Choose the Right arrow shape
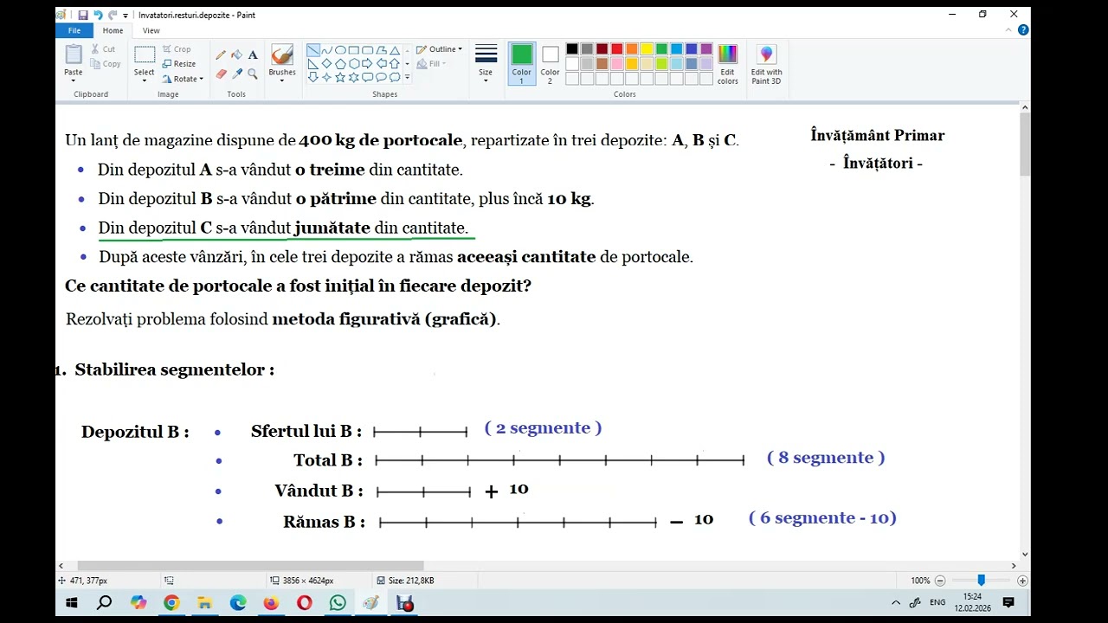The image size is (1108, 623). 367,64
